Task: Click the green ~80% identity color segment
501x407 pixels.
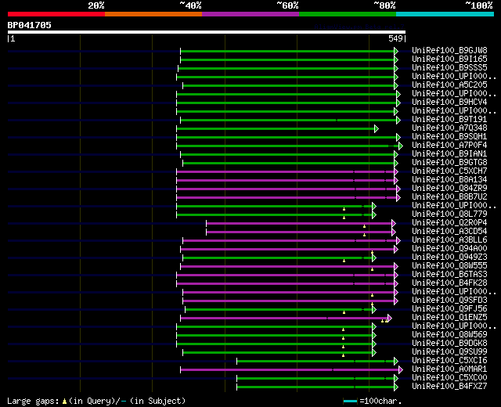Action: pos(348,14)
